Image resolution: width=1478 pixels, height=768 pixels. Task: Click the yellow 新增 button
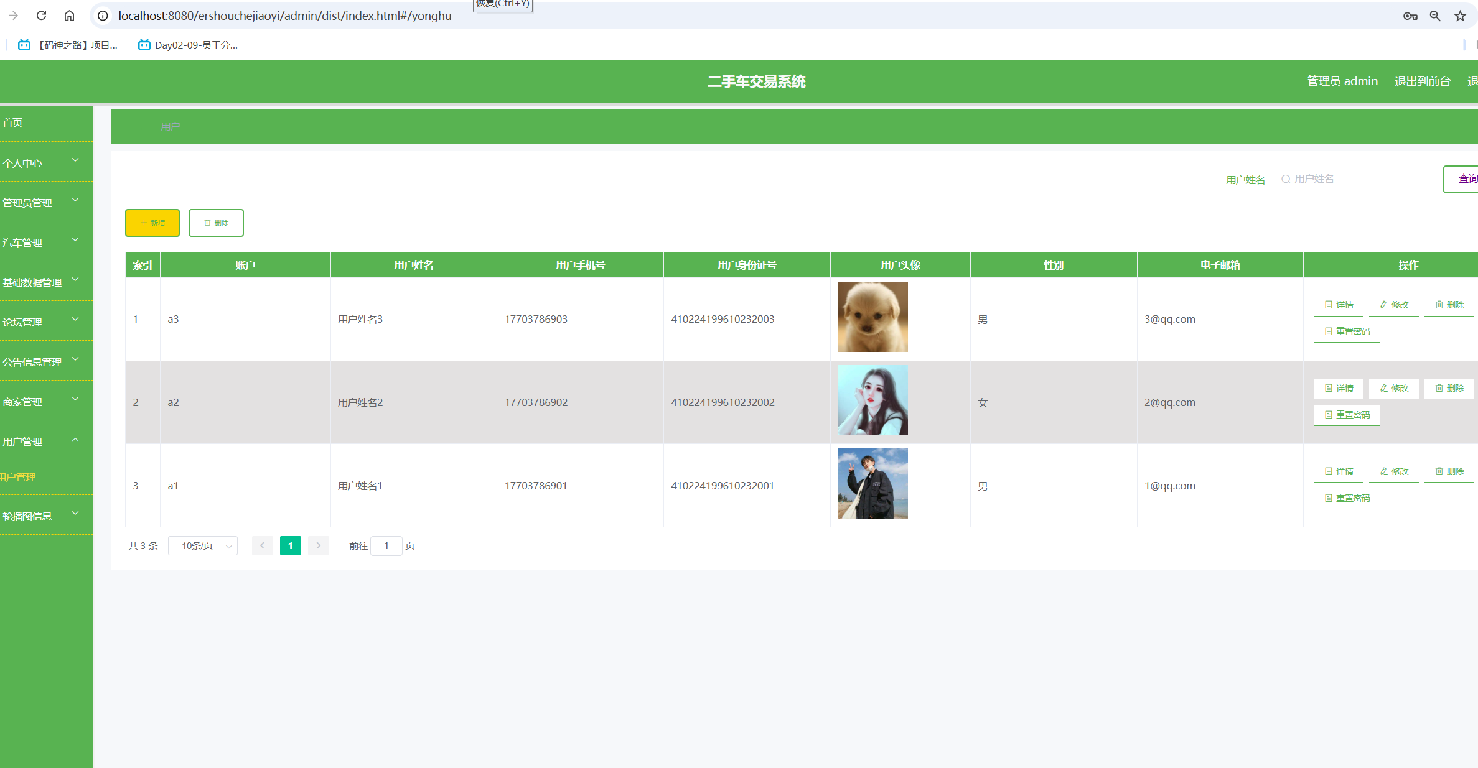[152, 223]
